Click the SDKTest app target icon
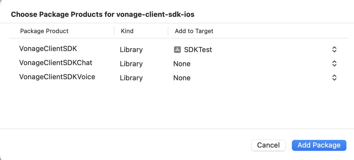The image size is (354, 160). point(177,49)
